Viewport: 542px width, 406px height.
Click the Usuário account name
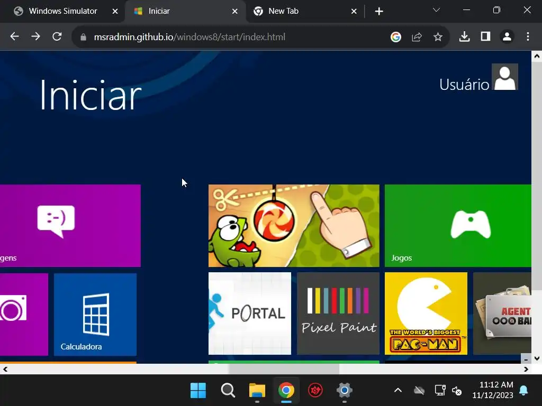[x=464, y=85]
